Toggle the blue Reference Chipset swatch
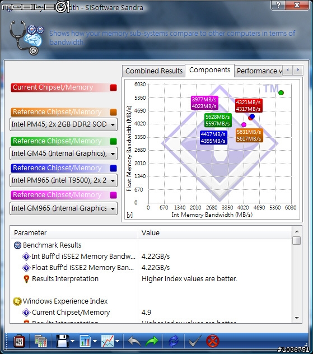This screenshot has height=354, width=313. (114, 168)
